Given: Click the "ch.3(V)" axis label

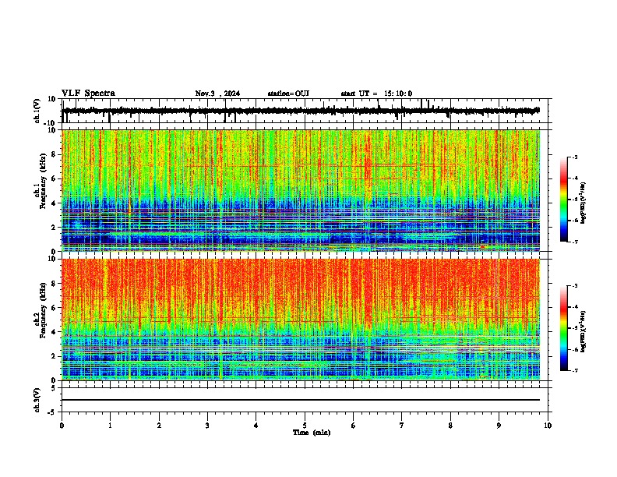Looking at the screenshot, I should pyautogui.click(x=37, y=400).
